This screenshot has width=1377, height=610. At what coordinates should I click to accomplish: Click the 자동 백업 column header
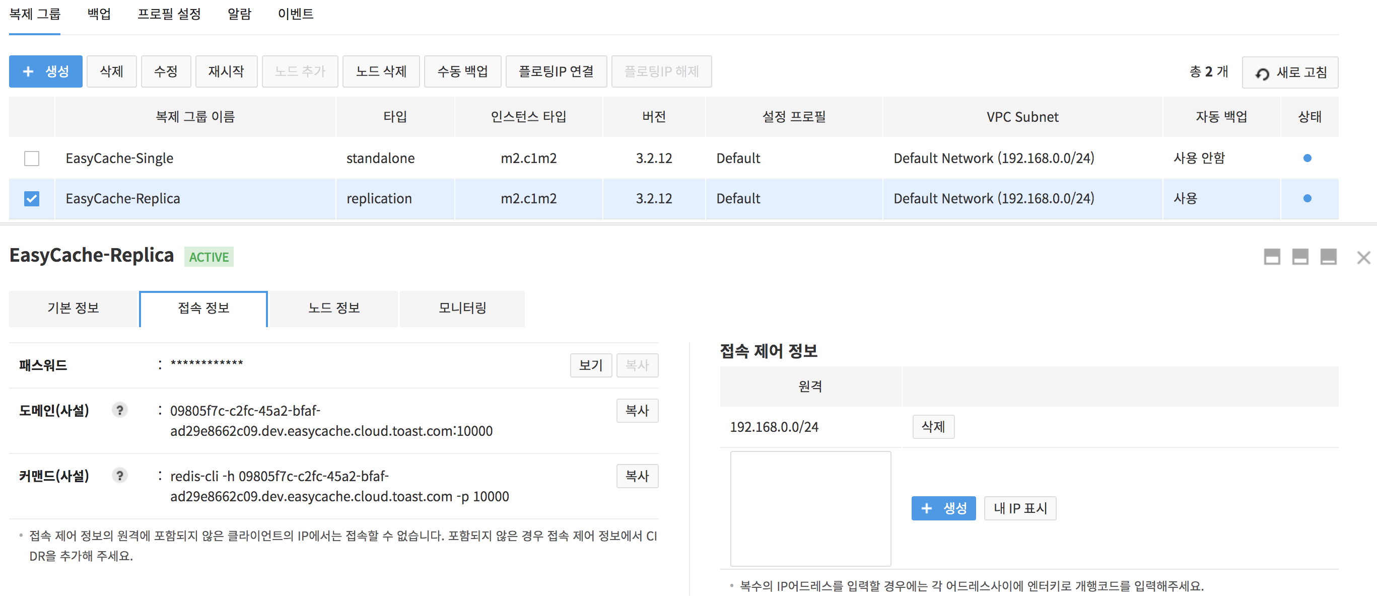(1221, 117)
